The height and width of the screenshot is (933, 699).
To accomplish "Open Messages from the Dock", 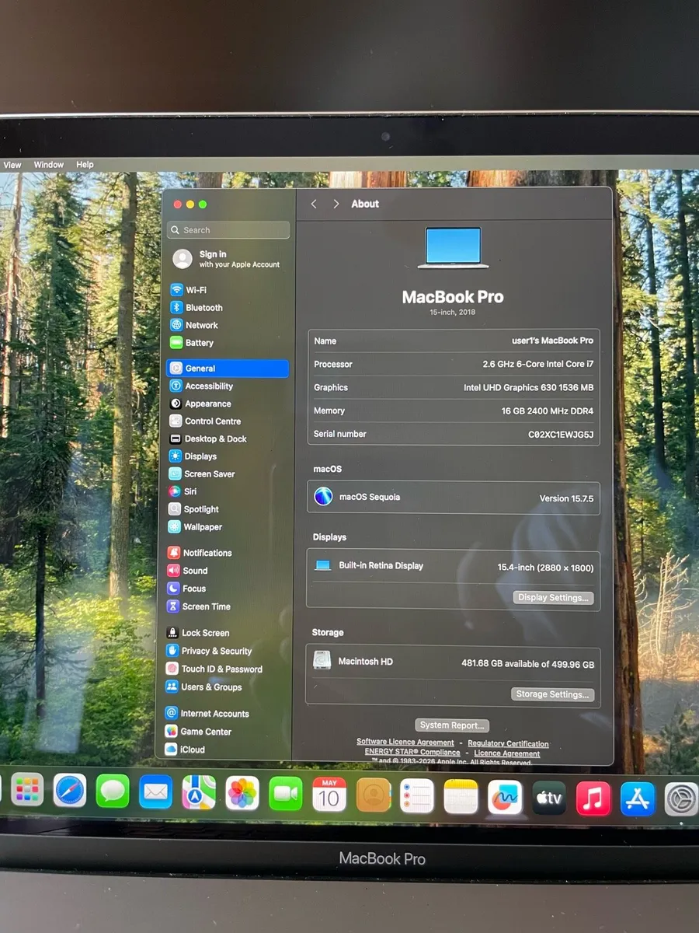I will pyautogui.click(x=113, y=792).
